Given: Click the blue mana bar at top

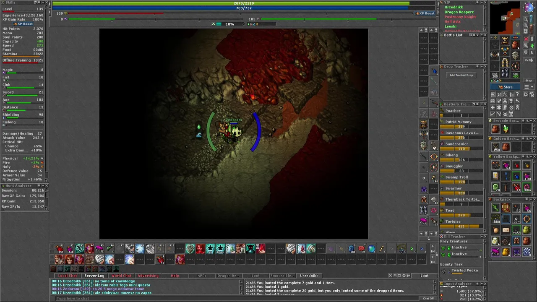Looking at the screenshot, I should coord(244,8).
